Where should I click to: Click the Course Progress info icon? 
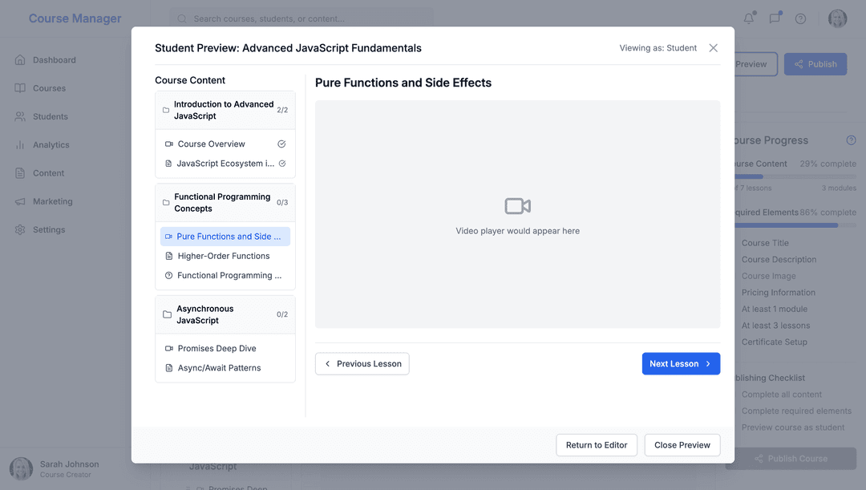pos(851,140)
